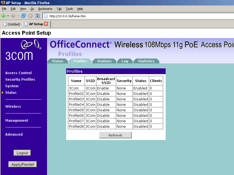Open the Edit menu
234x175 pixels.
click(13, 9)
